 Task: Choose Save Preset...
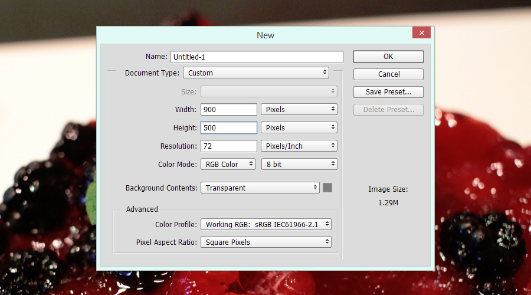pyautogui.click(x=388, y=92)
